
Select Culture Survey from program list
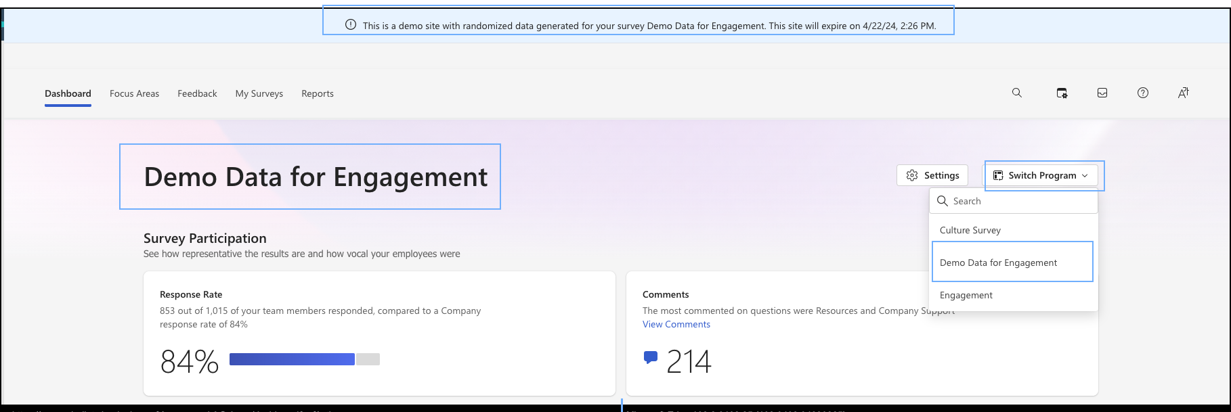coord(970,230)
